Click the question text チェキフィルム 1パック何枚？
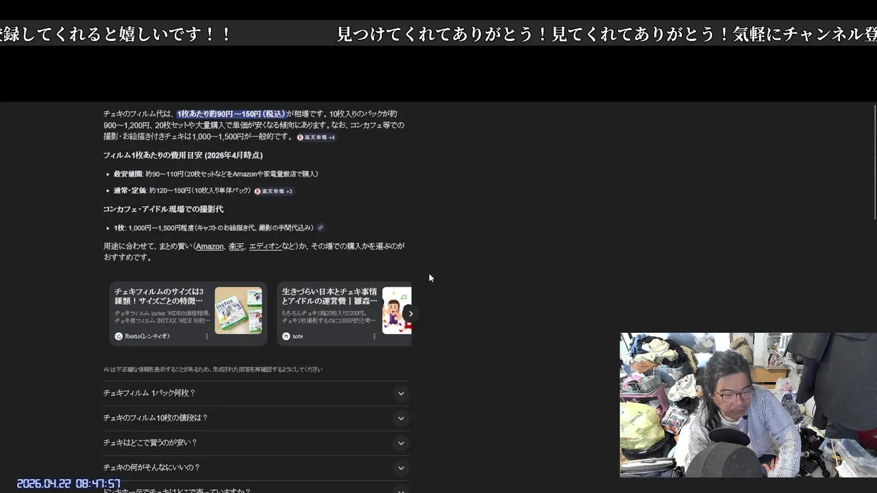This screenshot has width=877, height=493. coord(149,393)
